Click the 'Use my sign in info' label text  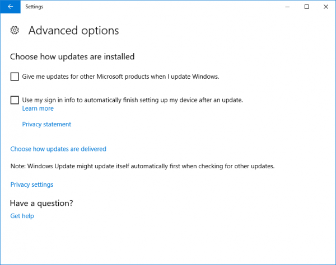(x=132, y=100)
